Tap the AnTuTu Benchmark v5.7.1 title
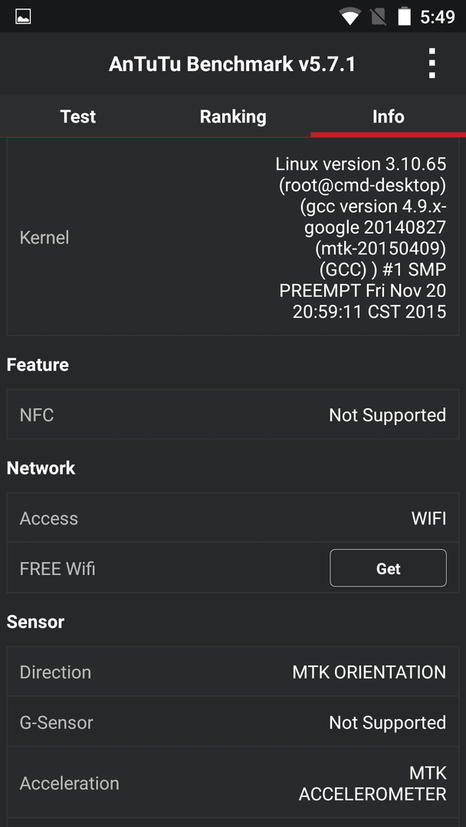 232,64
